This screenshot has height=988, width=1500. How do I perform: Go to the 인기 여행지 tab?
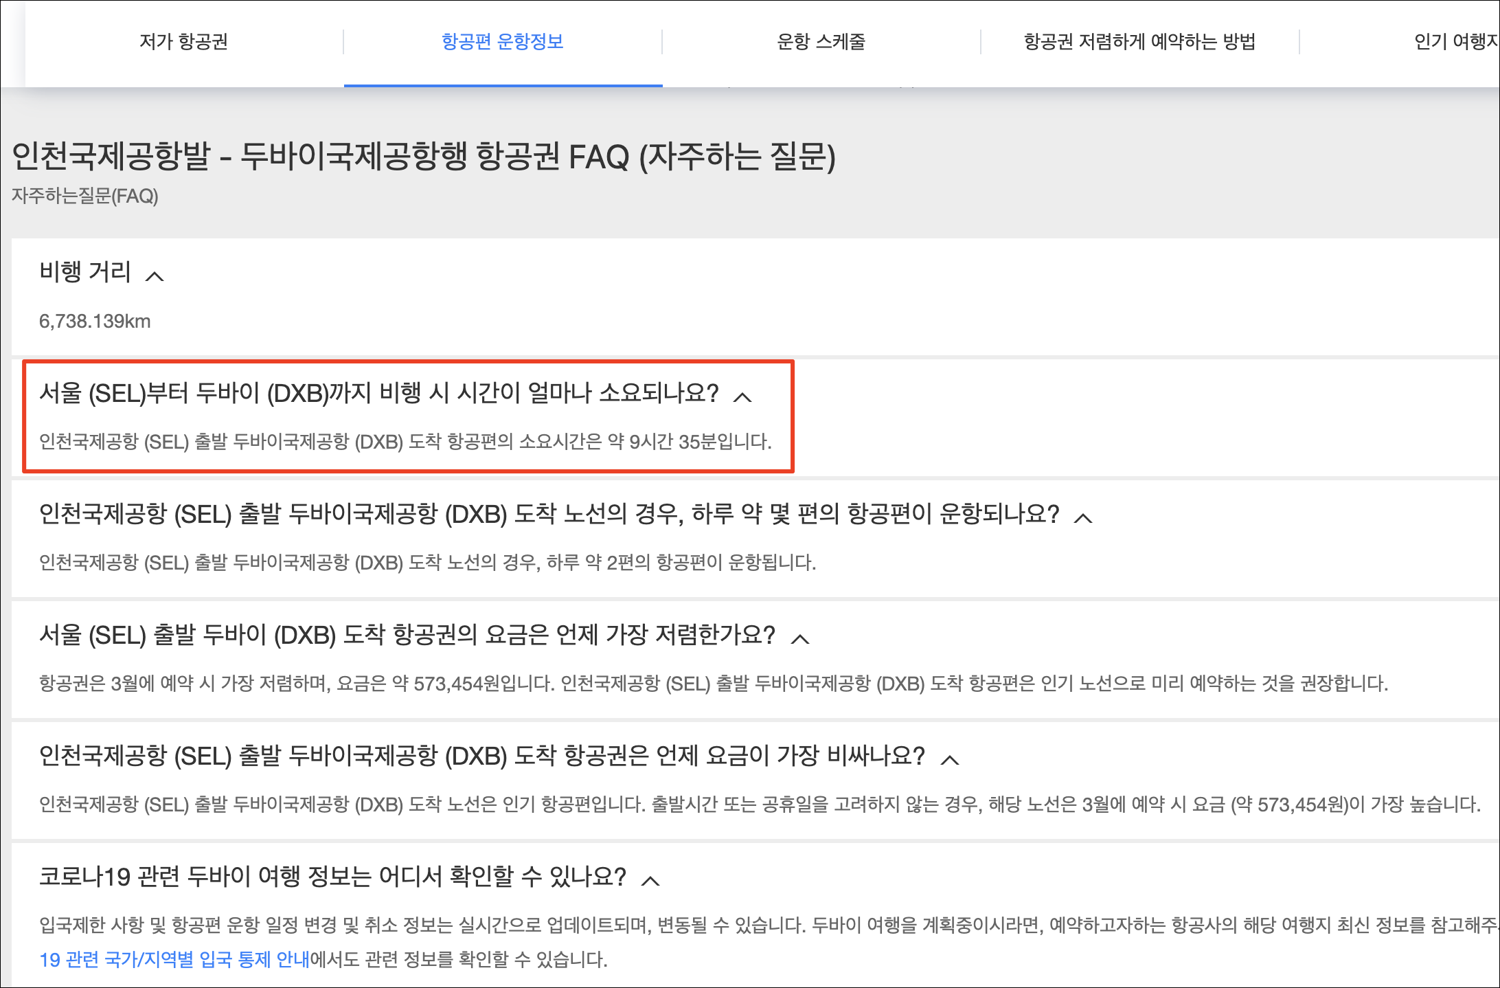coord(1455,42)
